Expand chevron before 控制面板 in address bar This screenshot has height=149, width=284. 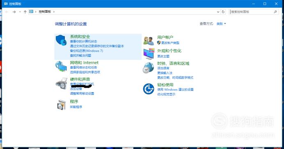[36, 12]
